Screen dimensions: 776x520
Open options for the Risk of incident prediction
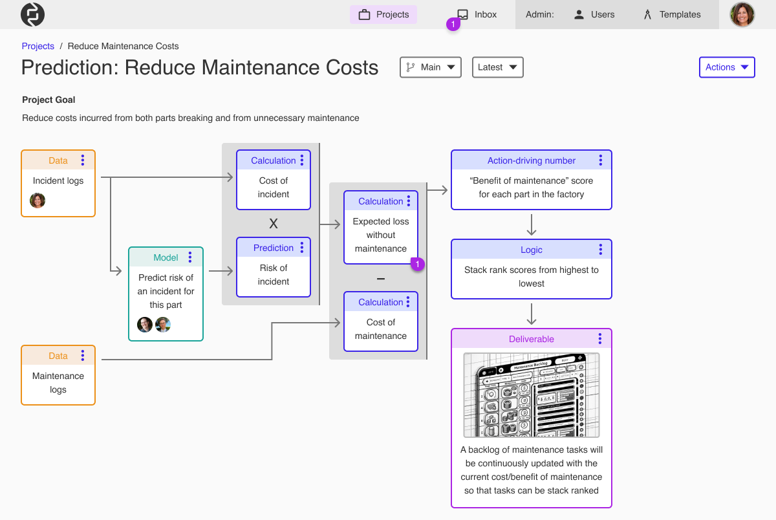click(301, 247)
